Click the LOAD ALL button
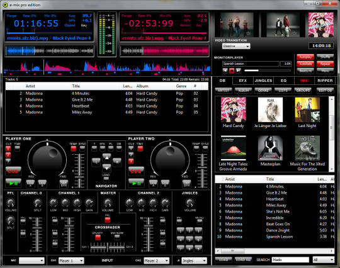340x268 pixels. [x=243, y=260]
